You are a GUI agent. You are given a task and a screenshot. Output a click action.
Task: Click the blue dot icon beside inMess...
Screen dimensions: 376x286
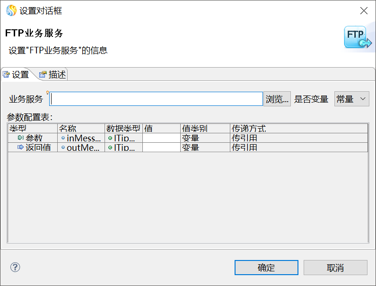(63, 138)
